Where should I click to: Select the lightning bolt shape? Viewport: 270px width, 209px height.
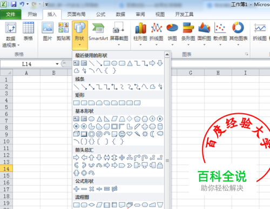point(137,134)
